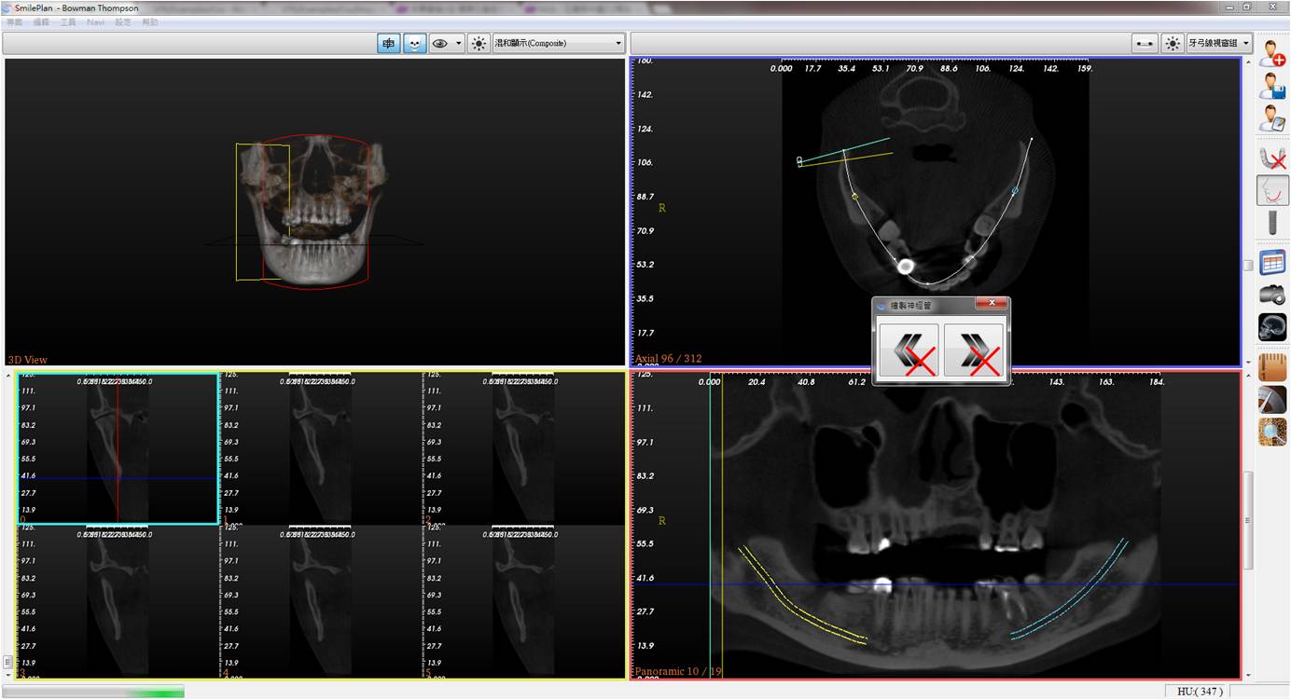Open the 工具 menu
The image size is (1291, 700).
click(68, 21)
